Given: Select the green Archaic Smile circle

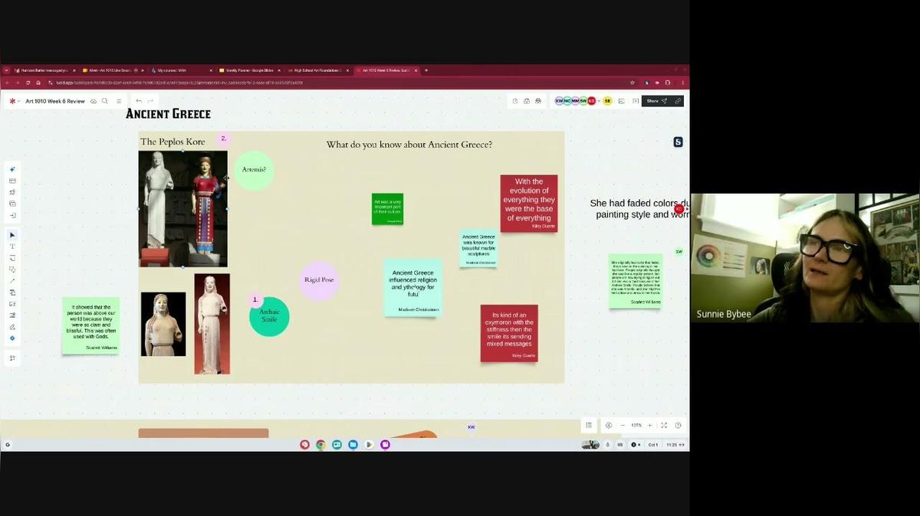Looking at the screenshot, I should pos(269,316).
